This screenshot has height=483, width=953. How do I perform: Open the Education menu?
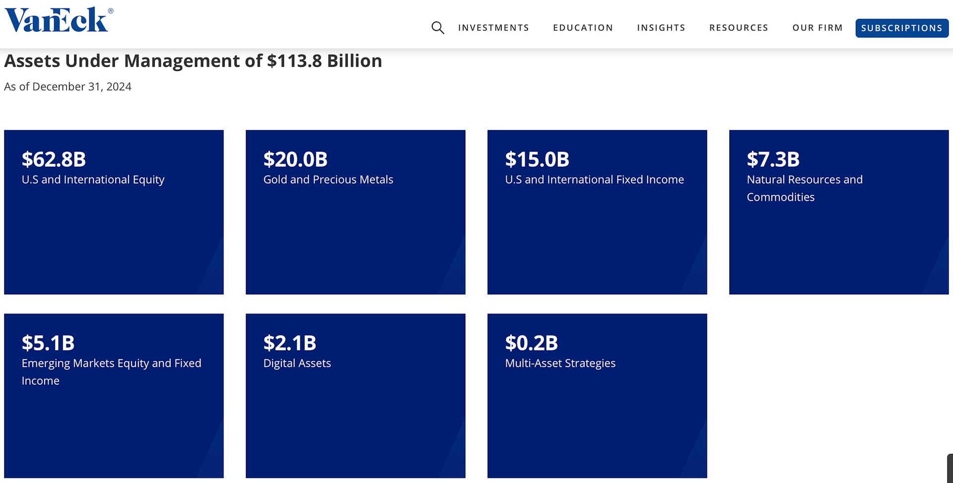click(x=583, y=28)
